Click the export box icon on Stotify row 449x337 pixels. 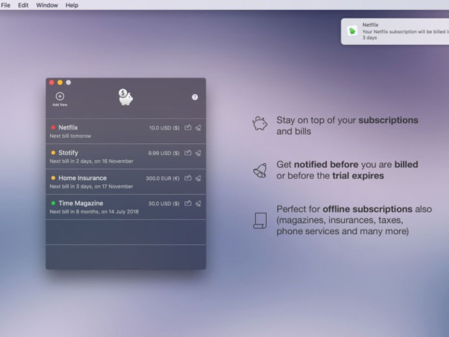click(188, 153)
